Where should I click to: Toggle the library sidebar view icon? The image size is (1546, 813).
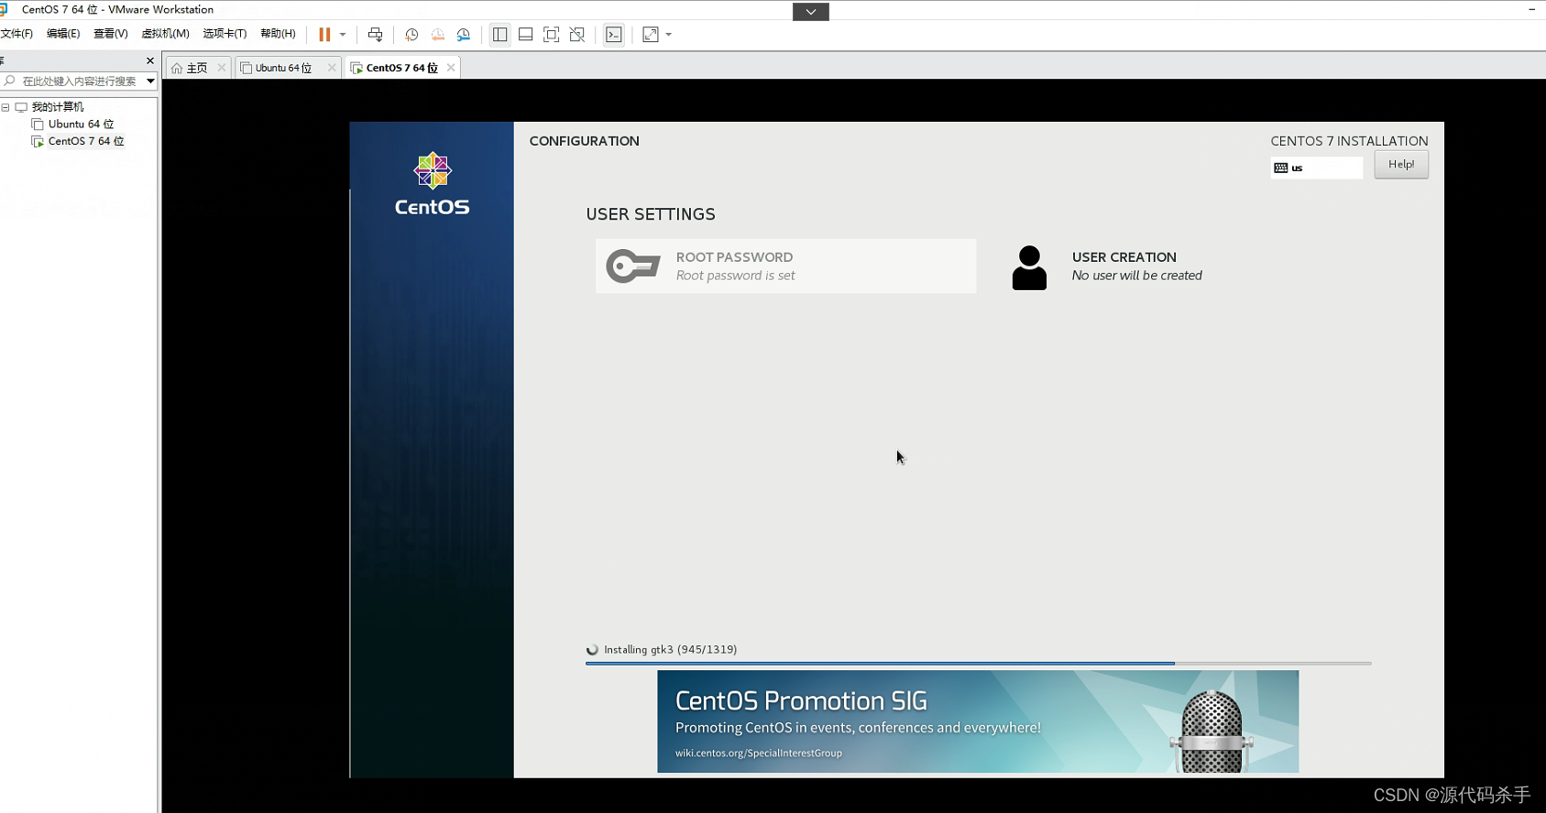coord(499,35)
